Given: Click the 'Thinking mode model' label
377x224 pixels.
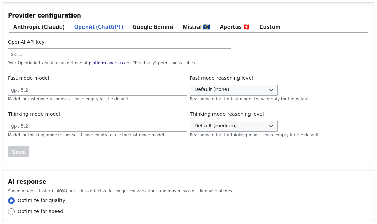Looking at the screenshot, I should (34, 114).
